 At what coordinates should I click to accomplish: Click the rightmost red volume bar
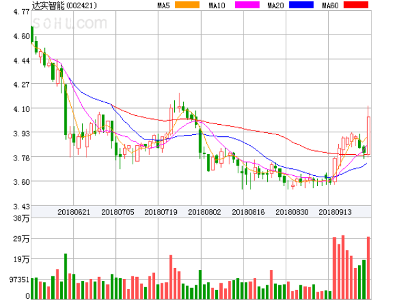point(368,268)
